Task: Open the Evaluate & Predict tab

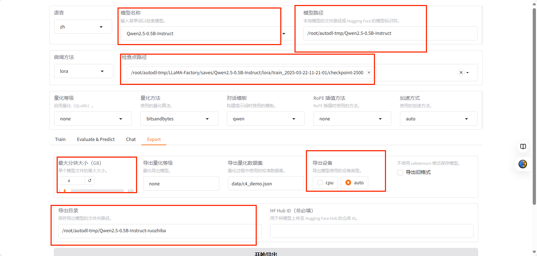Action: click(96, 140)
